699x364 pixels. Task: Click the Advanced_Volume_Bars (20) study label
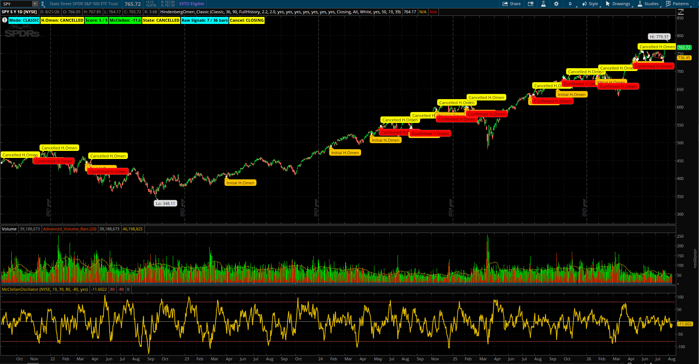pyautogui.click(x=70, y=229)
